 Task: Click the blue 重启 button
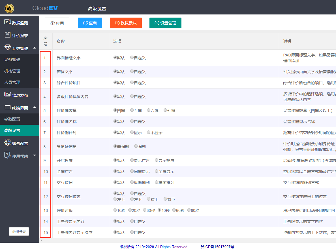90,23
